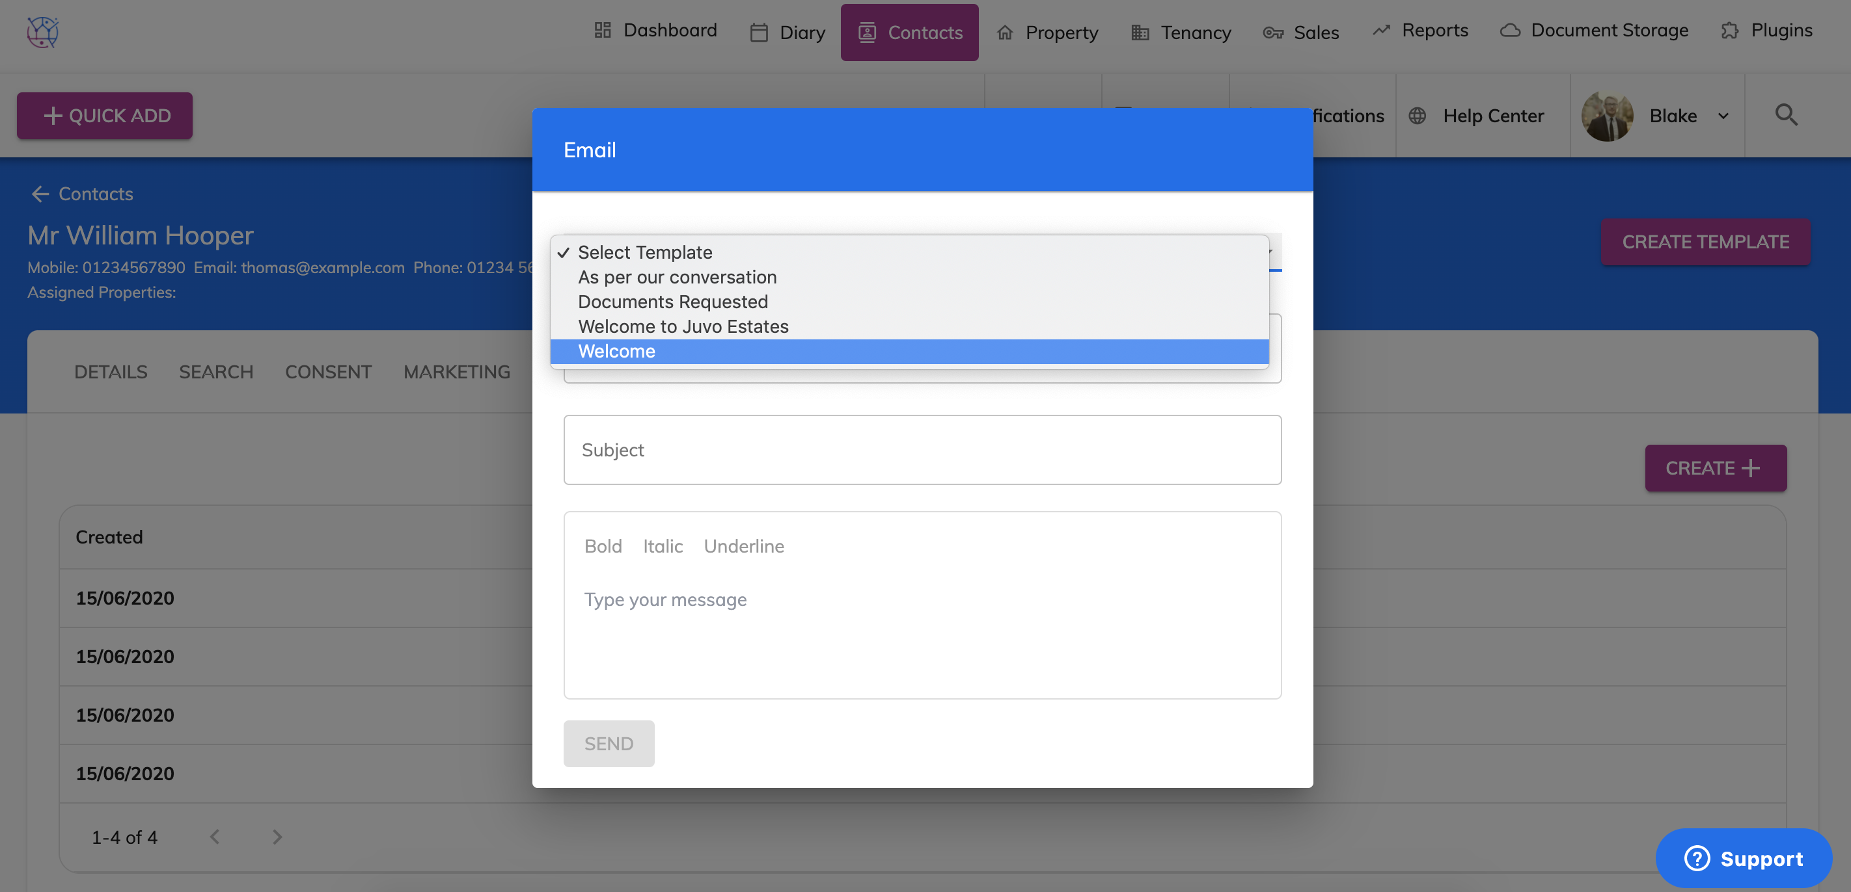1851x892 pixels.
Task: Open Property via the house icon
Action: pyautogui.click(x=1004, y=33)
